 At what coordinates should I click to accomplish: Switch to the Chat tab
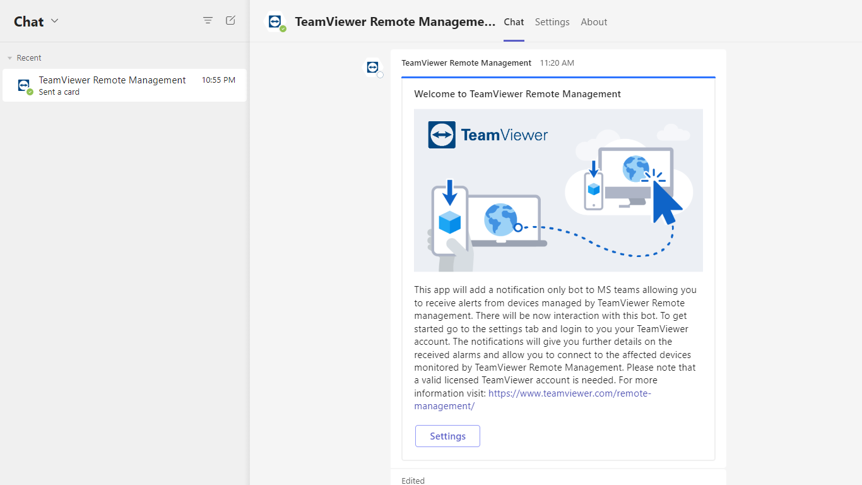(514, 22)
